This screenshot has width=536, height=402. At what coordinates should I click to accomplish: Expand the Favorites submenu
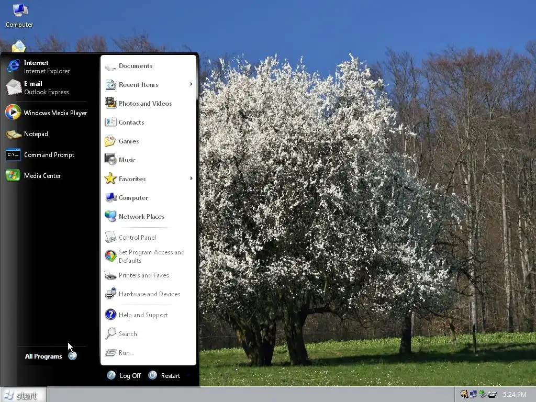(x=148, y=178)
